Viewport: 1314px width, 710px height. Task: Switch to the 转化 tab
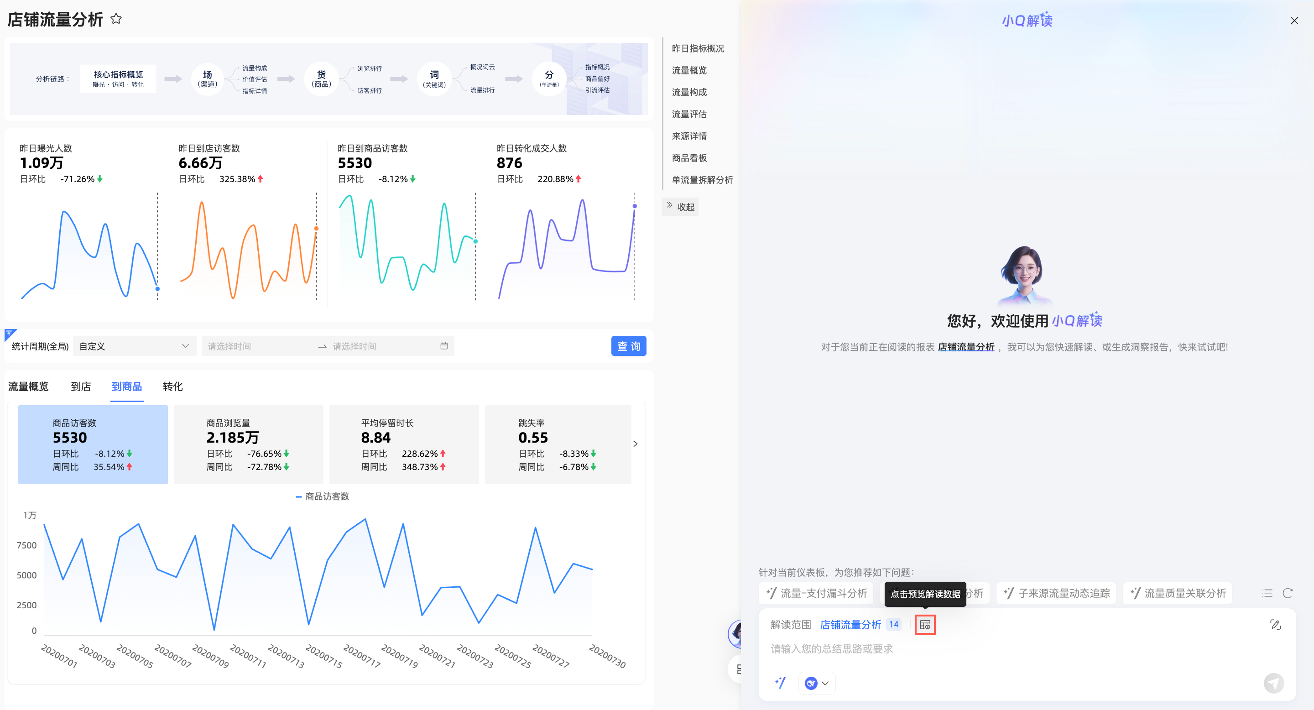(x=172, y=386)
